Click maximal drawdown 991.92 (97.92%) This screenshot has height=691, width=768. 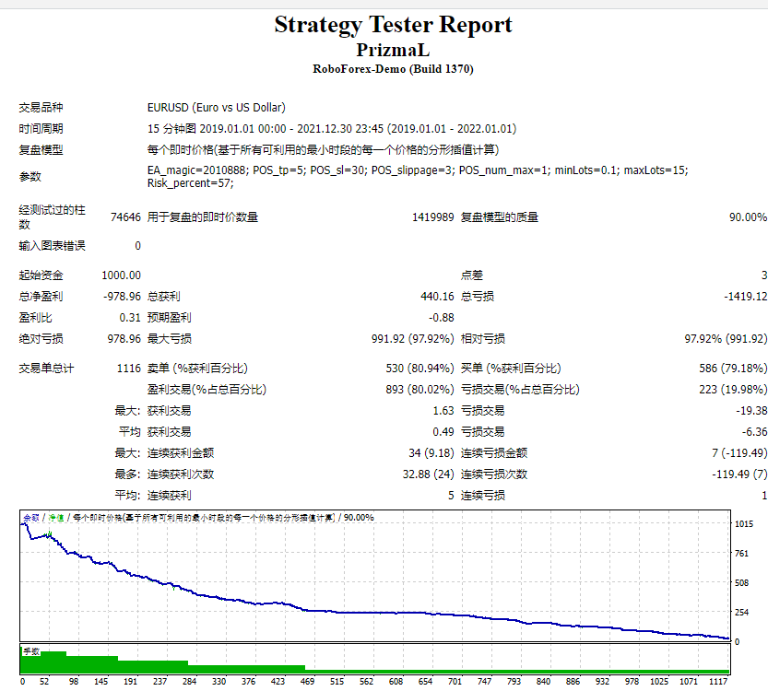(x=412, y=339)
